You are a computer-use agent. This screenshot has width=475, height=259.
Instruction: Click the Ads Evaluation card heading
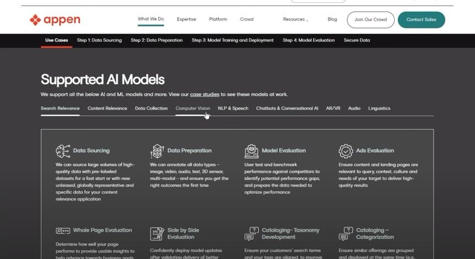click(x=375, y=151)
